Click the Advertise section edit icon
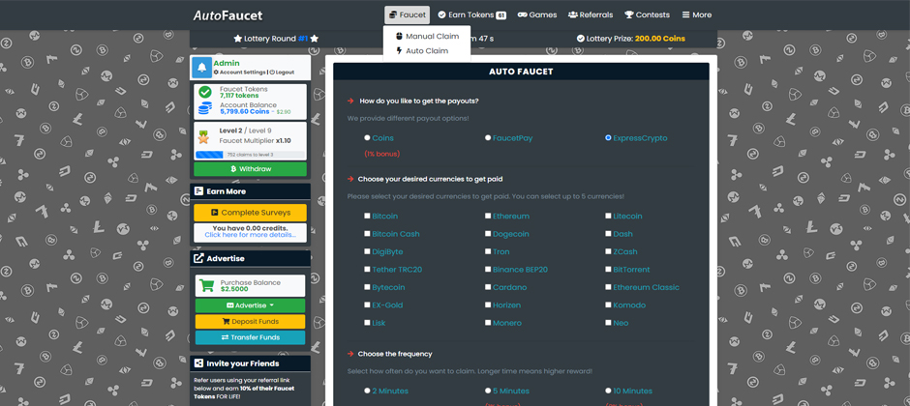The width and height of the screenshot is (910, 406). pyautogui.click(x=198, y=258)
